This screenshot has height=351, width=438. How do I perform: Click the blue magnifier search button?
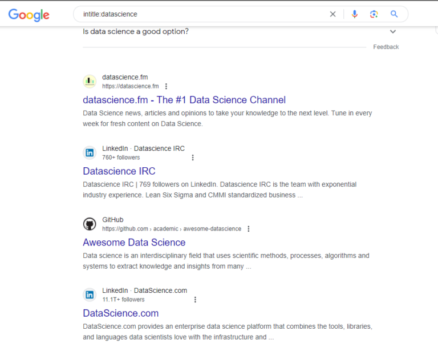click(394, 14)
